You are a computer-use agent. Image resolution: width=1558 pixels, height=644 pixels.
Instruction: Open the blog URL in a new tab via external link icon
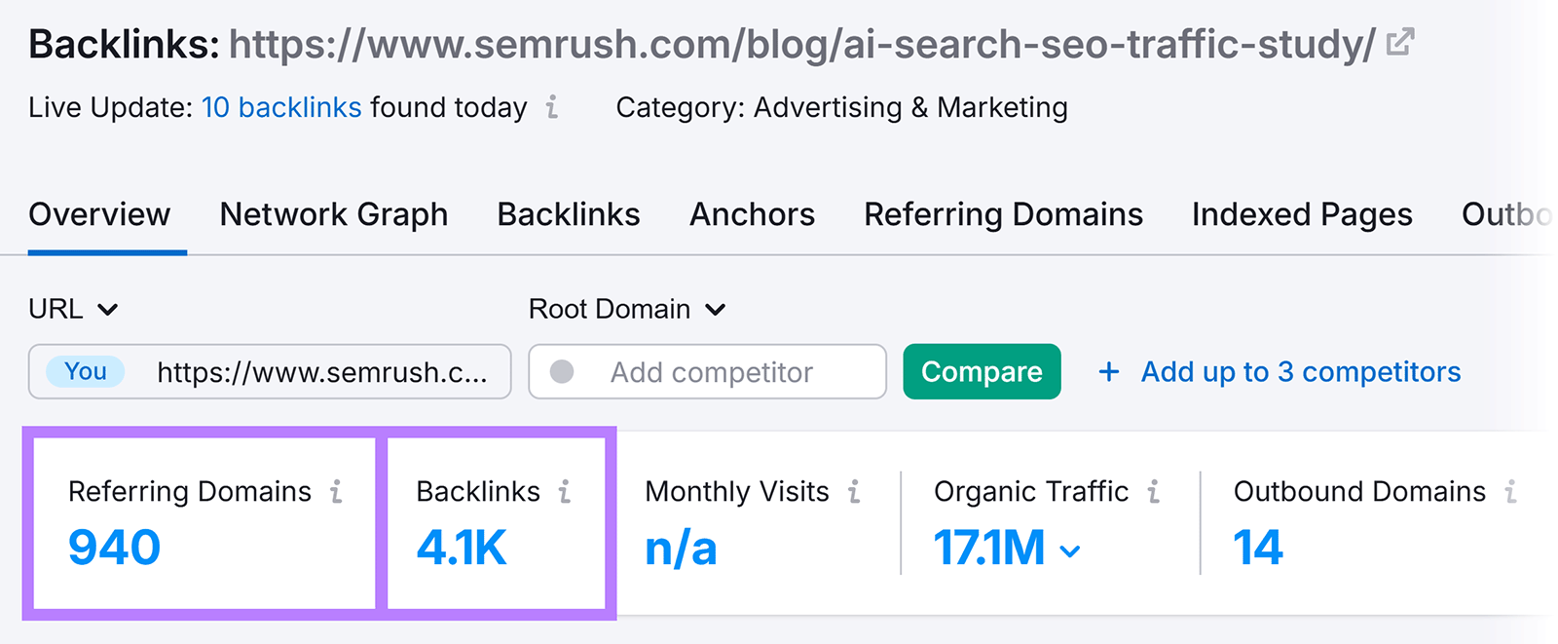(x=1400, y=42)
